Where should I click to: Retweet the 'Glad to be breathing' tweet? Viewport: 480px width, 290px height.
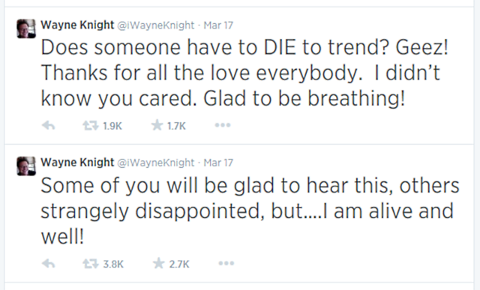(x=91, y=125)
